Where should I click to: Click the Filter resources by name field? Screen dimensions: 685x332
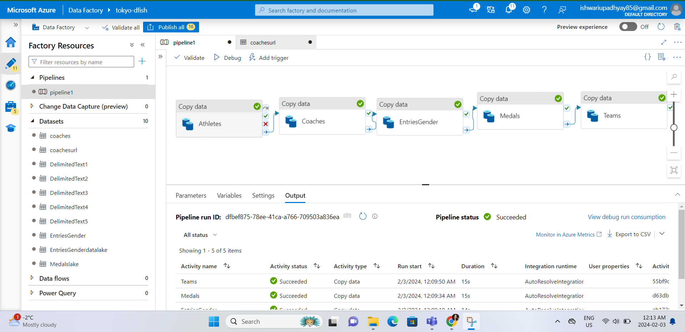pos(81,62)
